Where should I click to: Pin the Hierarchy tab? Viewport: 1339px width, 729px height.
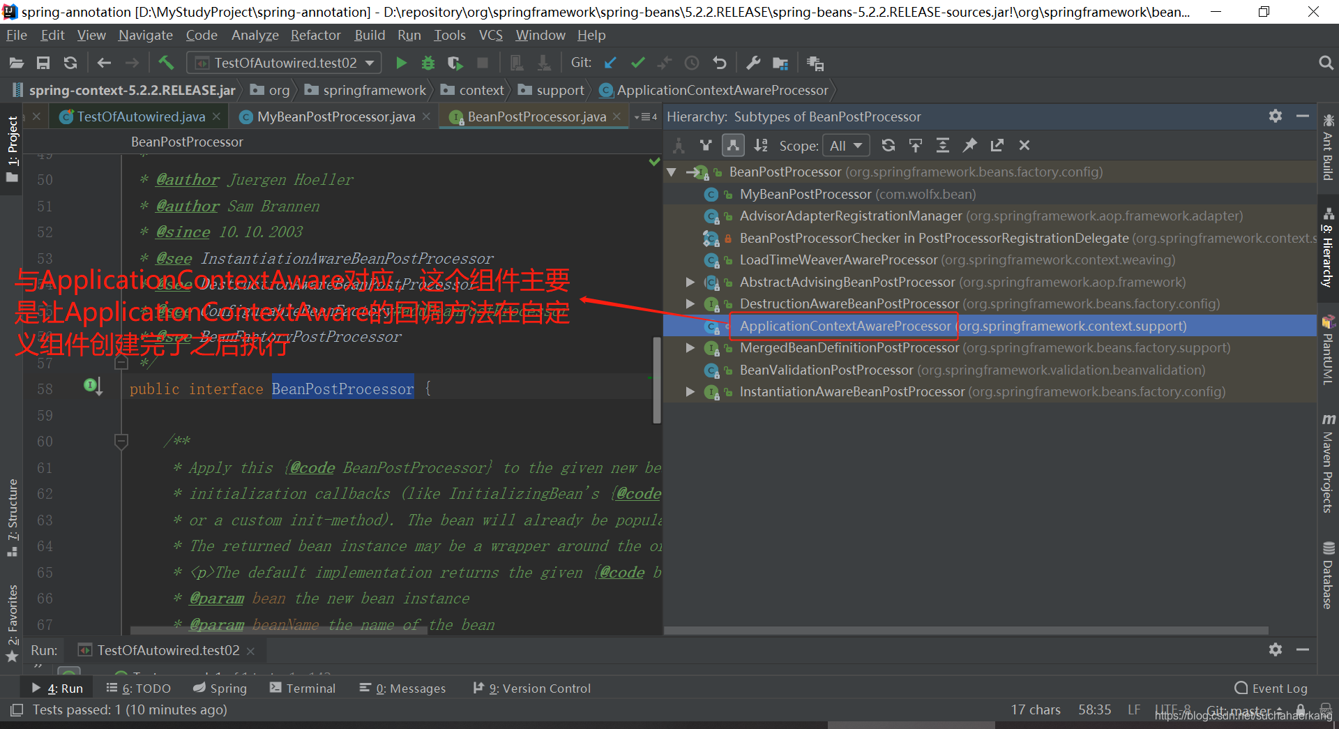click(970, 145)
